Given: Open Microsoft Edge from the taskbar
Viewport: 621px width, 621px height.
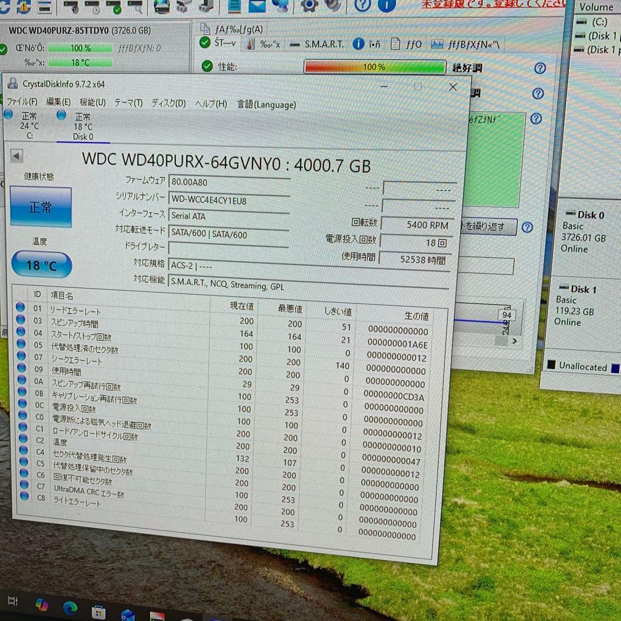Looking at the screenshot, I should click(70, 608).
